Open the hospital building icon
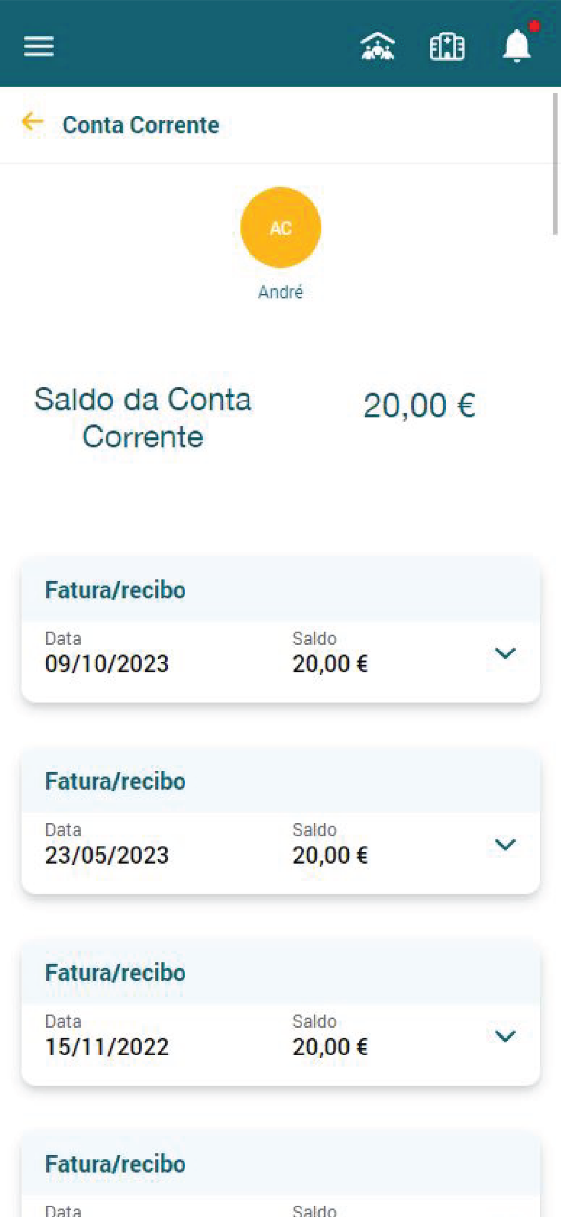The width and height of the screenshot is (561, 1217). (x=447, y=46)
